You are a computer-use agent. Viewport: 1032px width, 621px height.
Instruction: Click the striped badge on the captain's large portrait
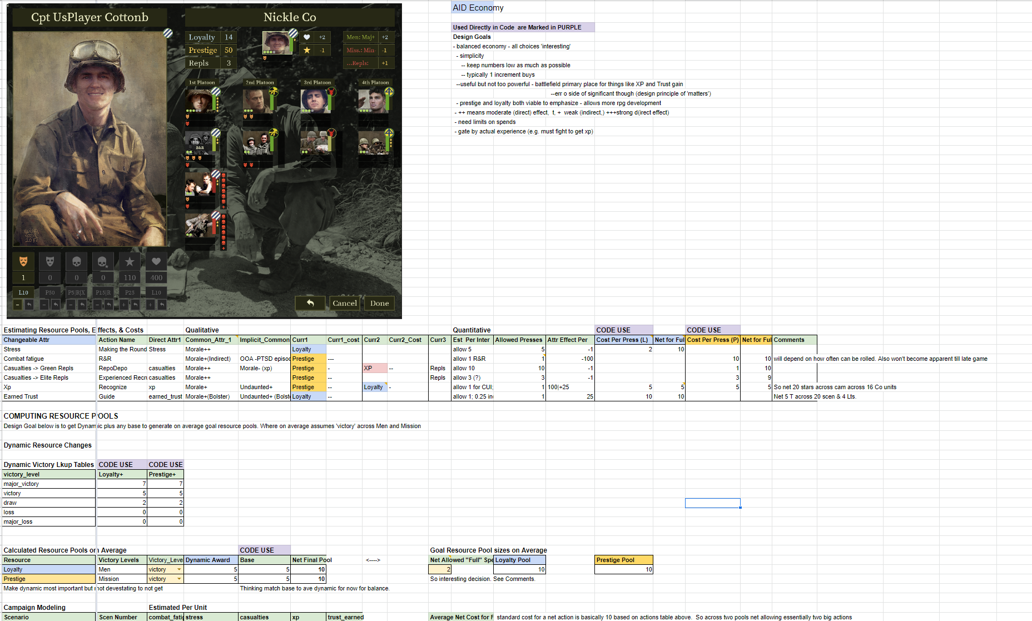click(x=167, y=33)
